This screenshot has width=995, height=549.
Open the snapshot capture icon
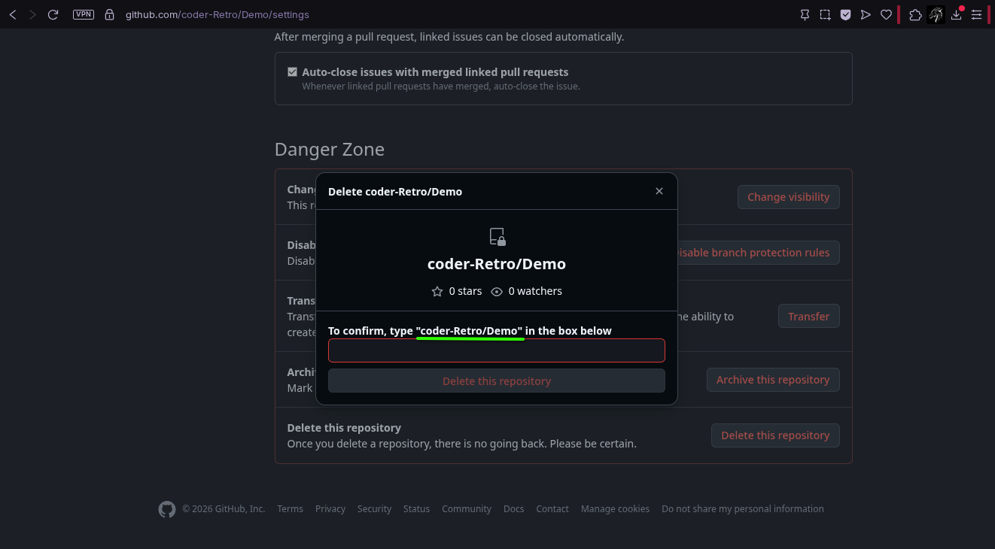826,14
